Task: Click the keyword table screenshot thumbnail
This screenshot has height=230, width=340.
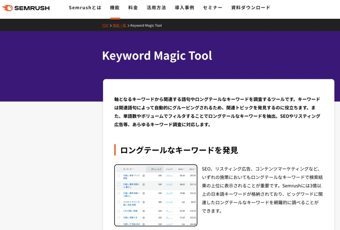Action: tap(156, 196)
